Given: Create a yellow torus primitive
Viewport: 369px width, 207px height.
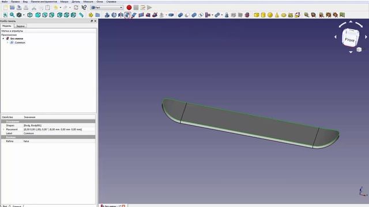Looking at the screenshot, I should [284, 15].
